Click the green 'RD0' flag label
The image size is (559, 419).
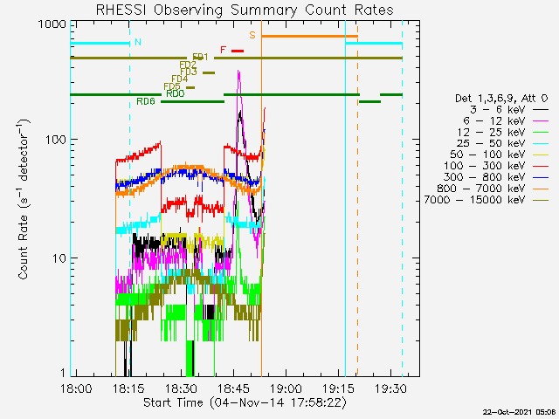coord(176,93)
